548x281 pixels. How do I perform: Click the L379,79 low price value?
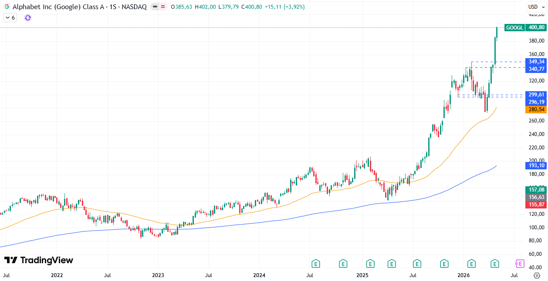click(228, 7)
